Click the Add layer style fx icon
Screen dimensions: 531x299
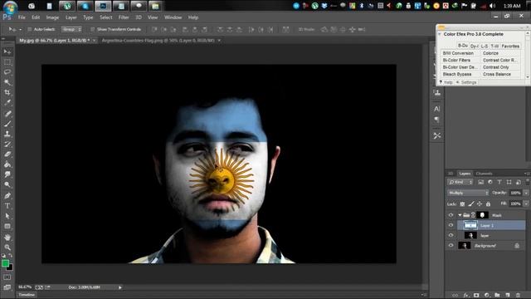coord(466,296)
